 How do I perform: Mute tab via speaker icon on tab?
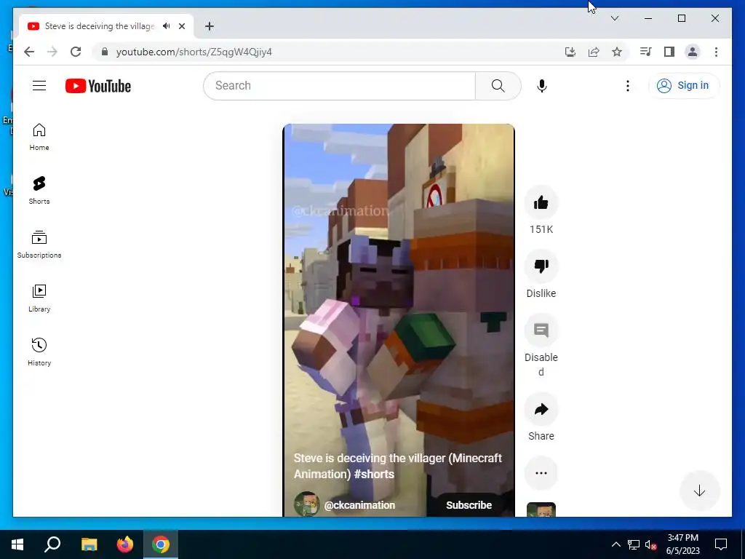pos(166,26)
